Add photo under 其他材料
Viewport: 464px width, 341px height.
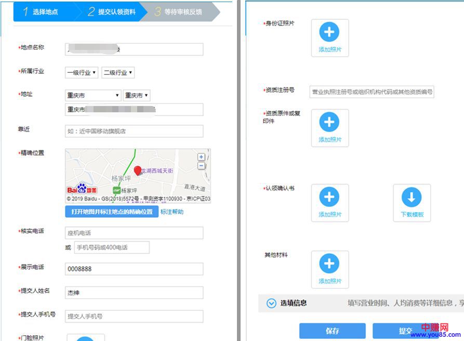click(329, 264)
